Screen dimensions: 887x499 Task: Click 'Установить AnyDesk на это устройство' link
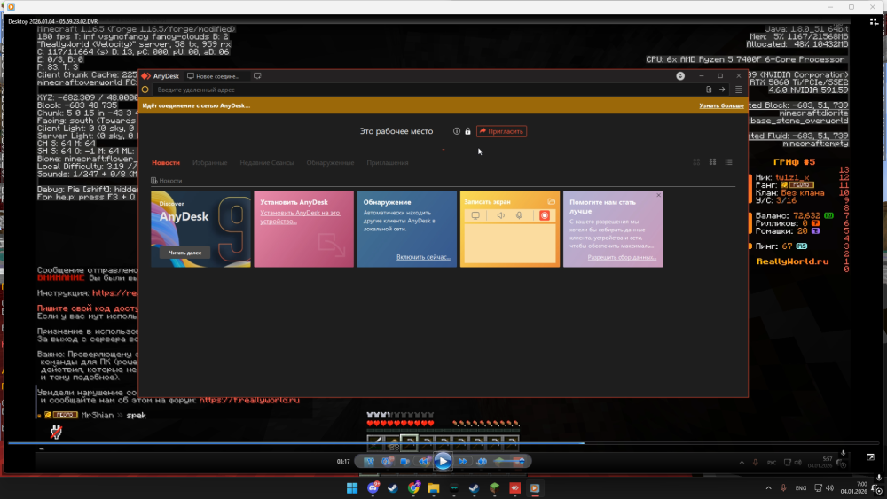pos(300,217)
